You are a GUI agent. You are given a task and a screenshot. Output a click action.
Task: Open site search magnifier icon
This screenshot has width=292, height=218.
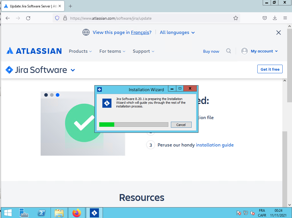pos(229,51)
